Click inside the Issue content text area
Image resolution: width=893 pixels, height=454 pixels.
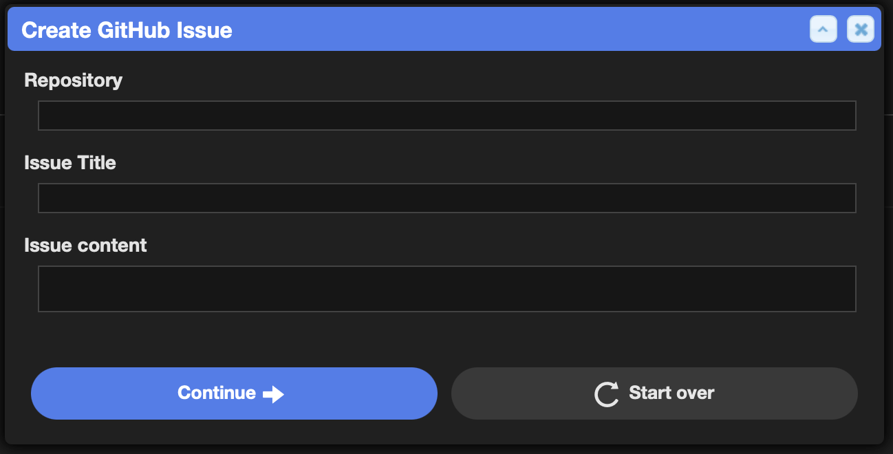tap(447, 289)
